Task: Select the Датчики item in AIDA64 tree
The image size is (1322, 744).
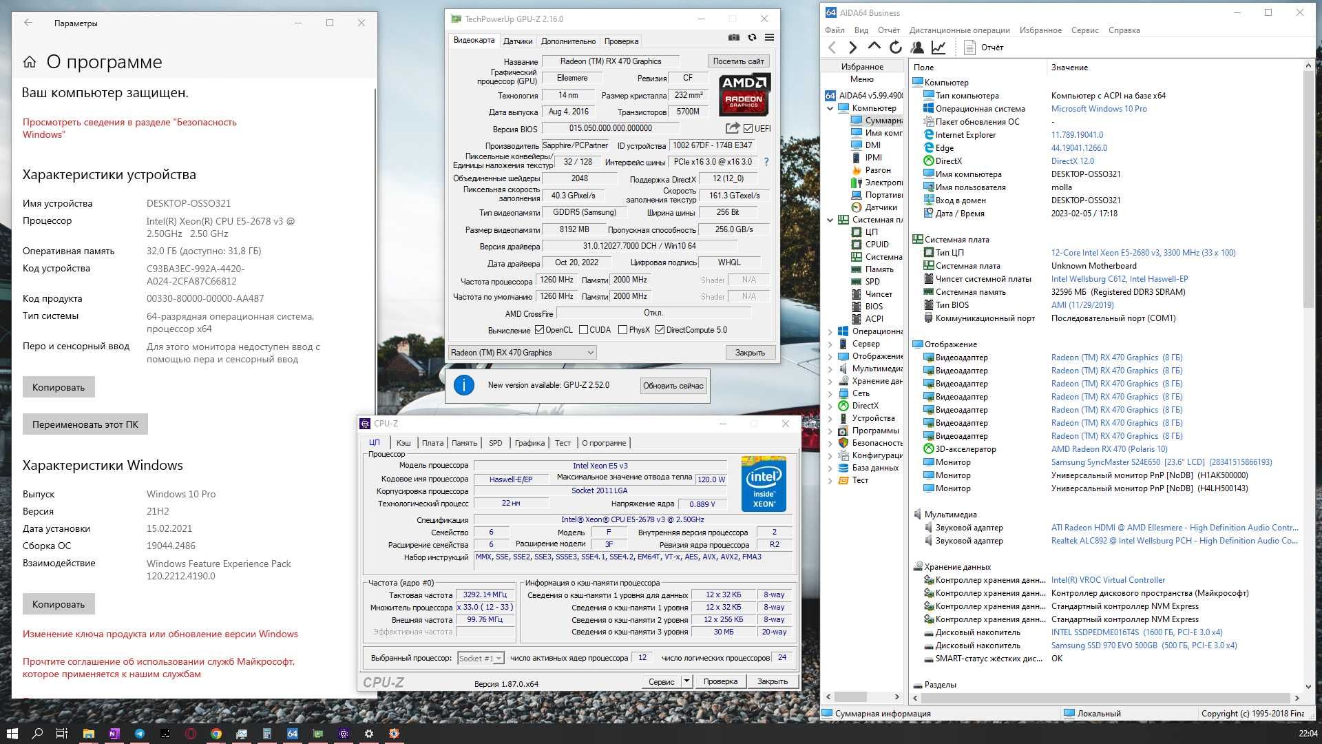Action: pyautogui.click(x=881, y=207)
